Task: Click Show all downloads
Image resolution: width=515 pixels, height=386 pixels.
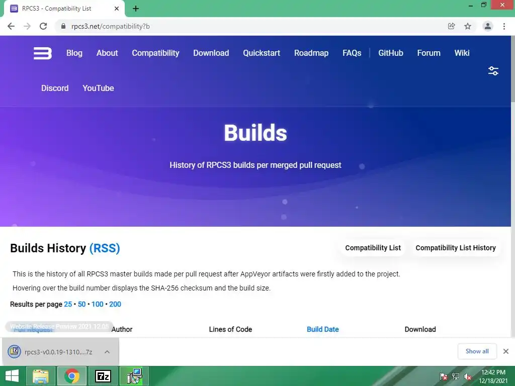Action: [477, 351]
